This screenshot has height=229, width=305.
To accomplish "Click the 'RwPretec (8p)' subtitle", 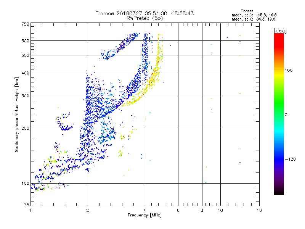I will click(144, 18).
